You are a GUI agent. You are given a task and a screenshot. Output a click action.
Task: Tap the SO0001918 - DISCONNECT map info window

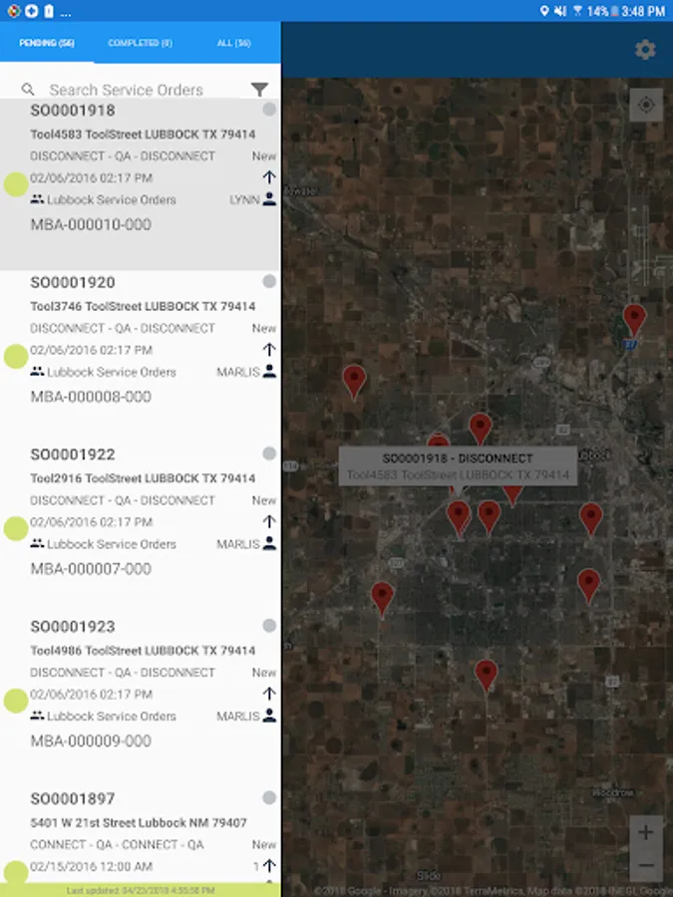pyautogui.click(x=458, y=466)
